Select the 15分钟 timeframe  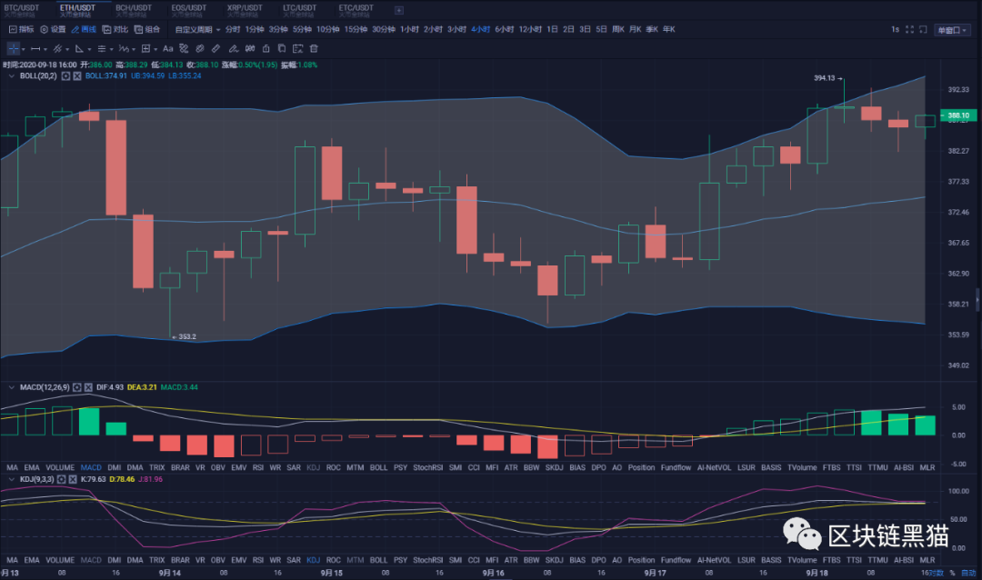coord(355,29)
